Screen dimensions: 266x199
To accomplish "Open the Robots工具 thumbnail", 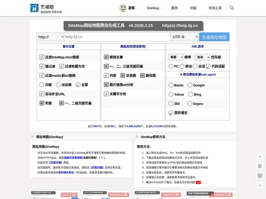I will coord(107,195).
